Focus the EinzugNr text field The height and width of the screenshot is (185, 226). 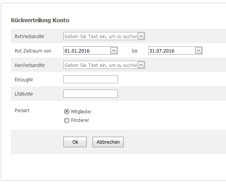pyautogui.click(x=91, y=79)
